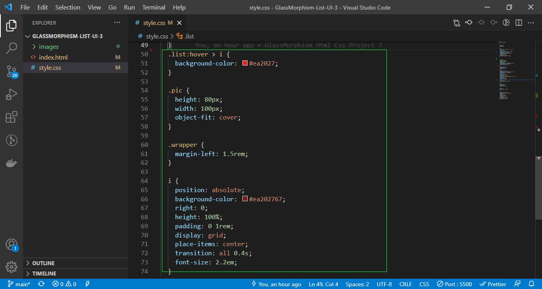Switch to the style.css editor tab
The height and width of the screenshot is (289, 542).
tap(158, 23)
